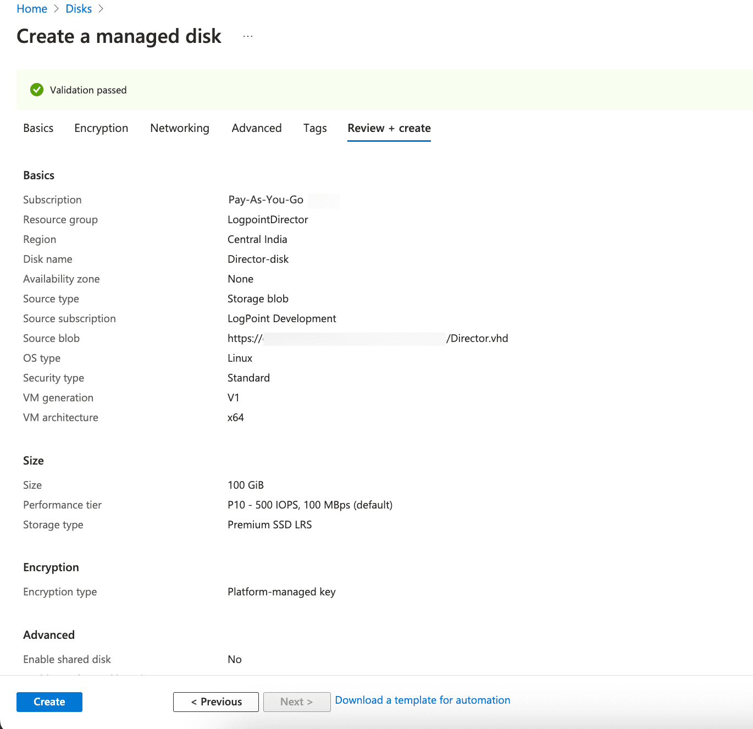This screenshot has height=729, width=753.
Task: Click the Next button
Action: point(296,702)
